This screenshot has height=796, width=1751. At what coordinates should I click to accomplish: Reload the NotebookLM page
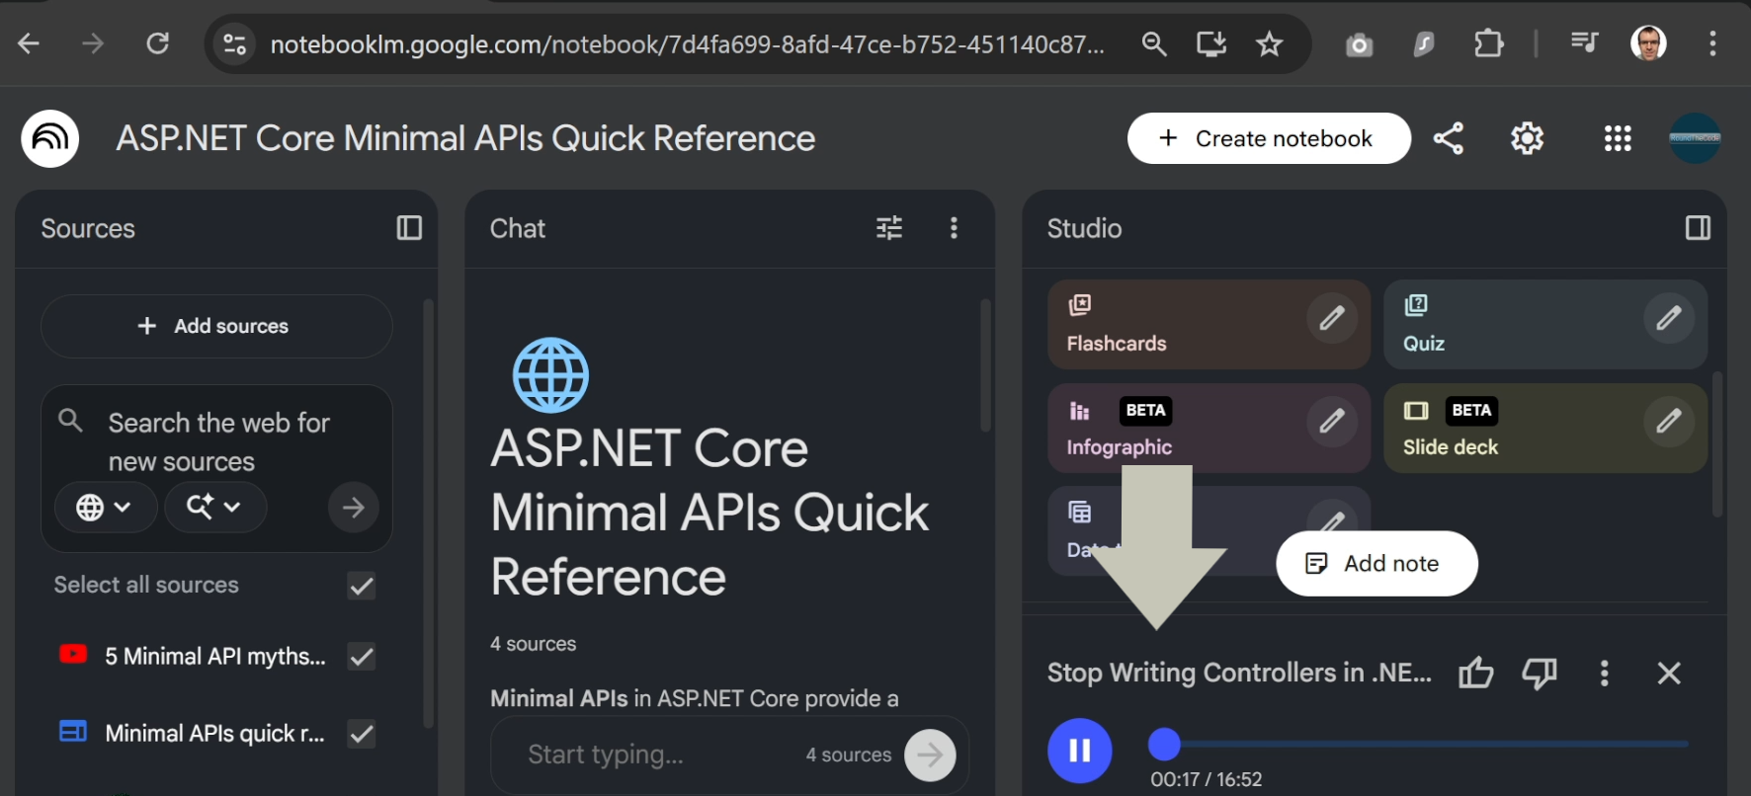[x=158, y=43]
